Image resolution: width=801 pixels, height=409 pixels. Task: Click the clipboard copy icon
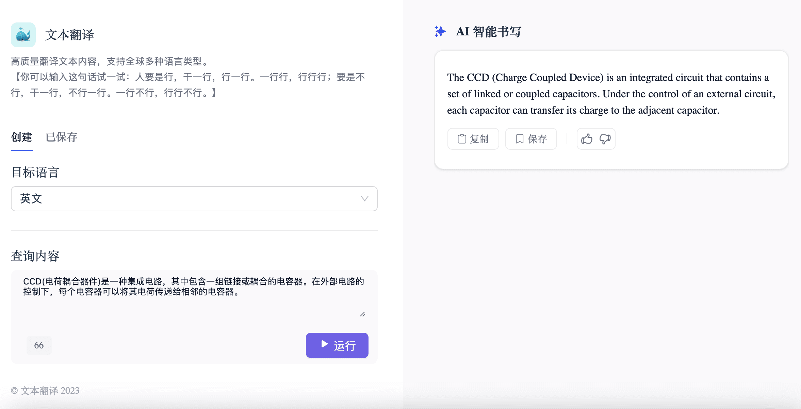pos(462,139)
